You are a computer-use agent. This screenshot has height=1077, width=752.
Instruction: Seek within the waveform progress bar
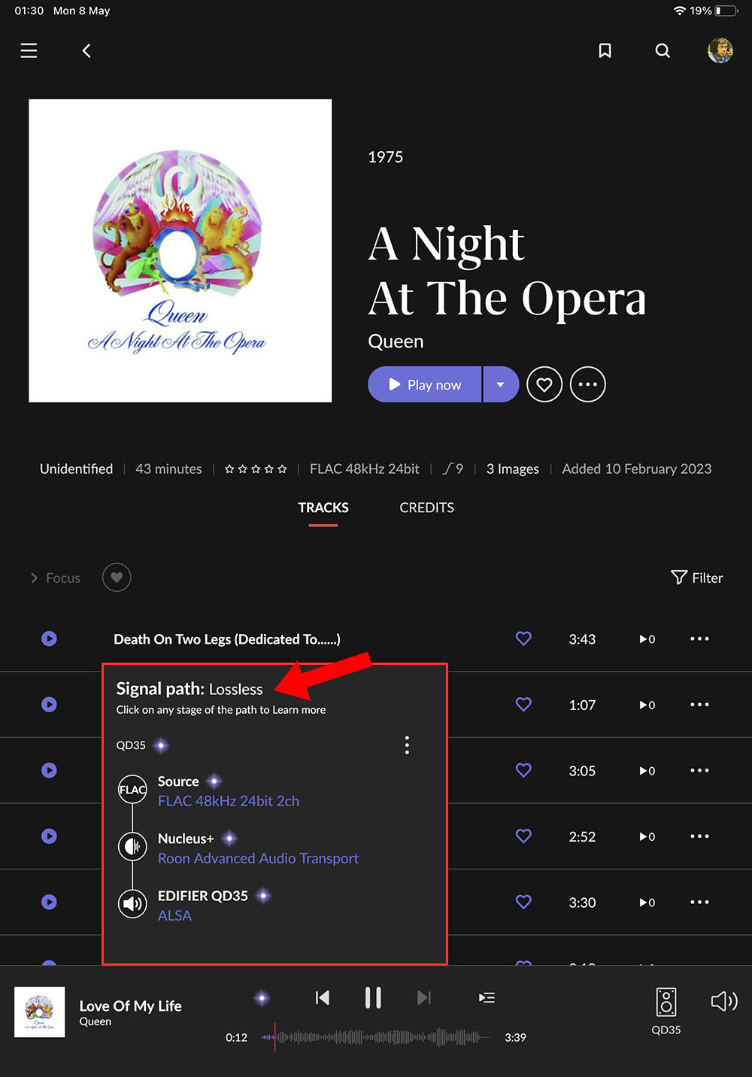(376, 1037)
